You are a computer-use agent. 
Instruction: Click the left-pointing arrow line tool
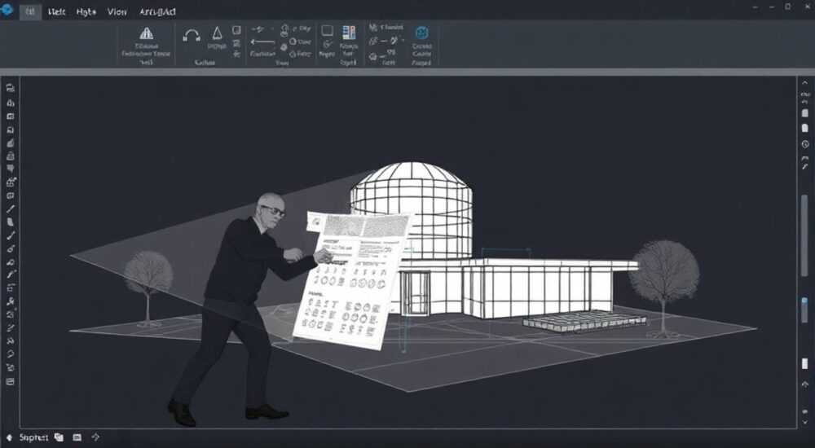pyautogui.click(x=262, y=42)
